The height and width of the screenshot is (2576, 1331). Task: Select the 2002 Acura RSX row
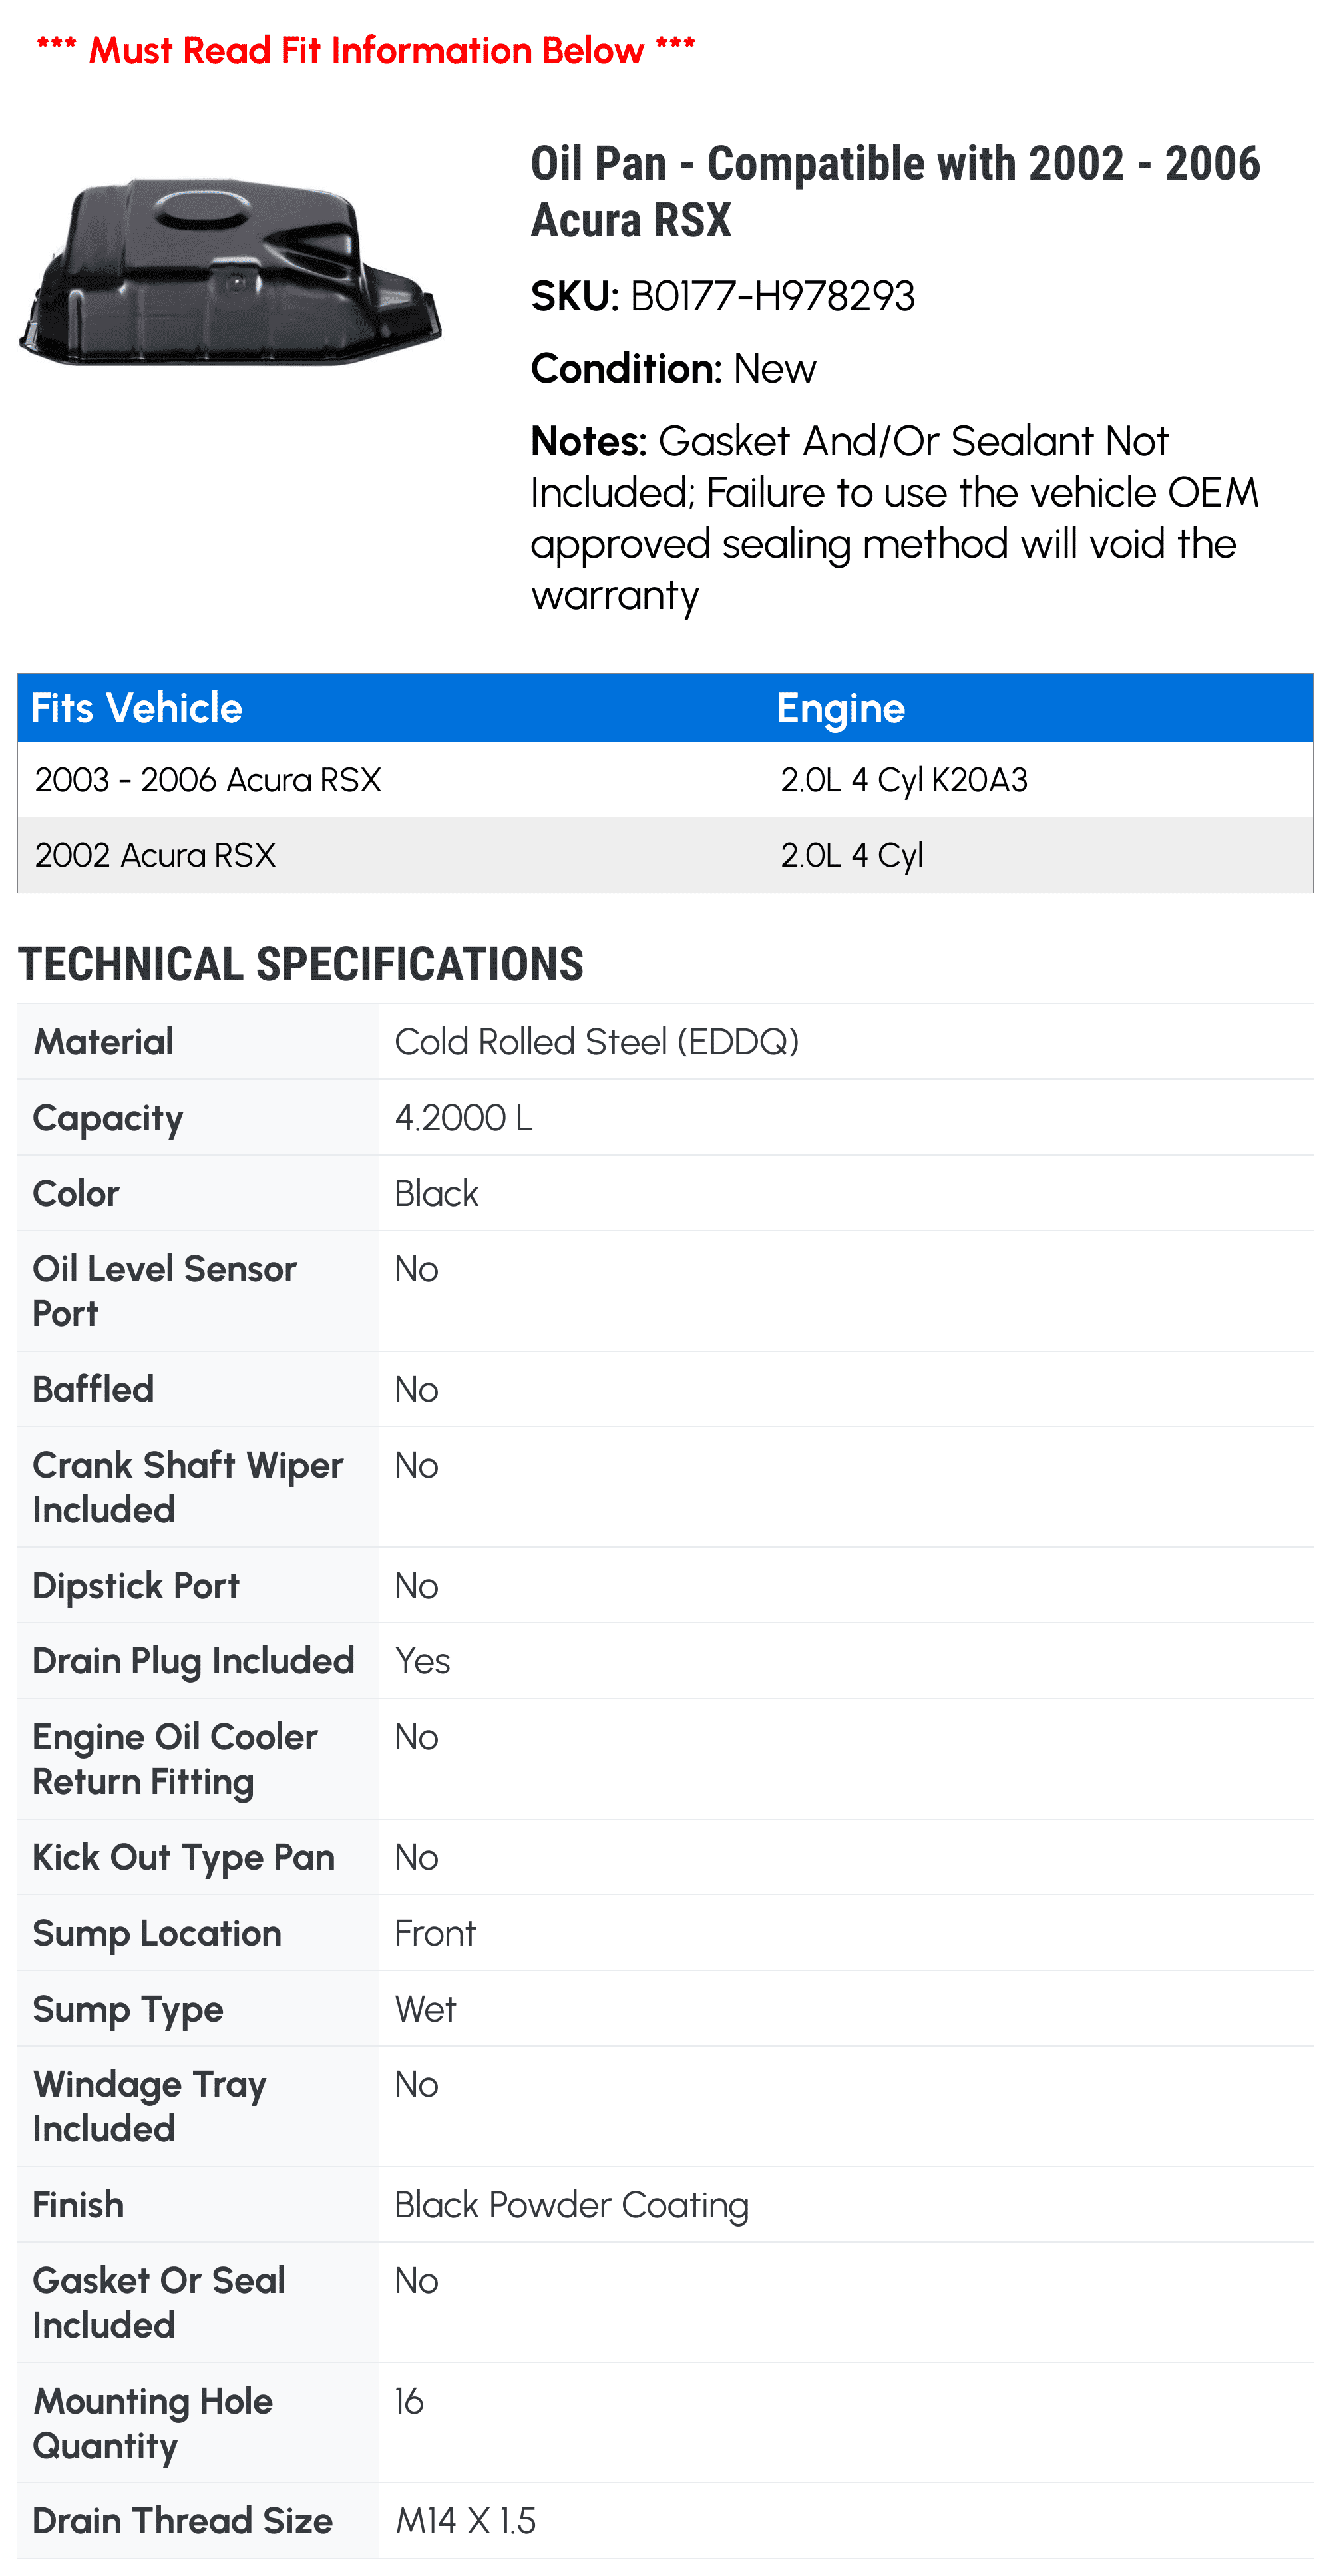click(x=665, y=855)
